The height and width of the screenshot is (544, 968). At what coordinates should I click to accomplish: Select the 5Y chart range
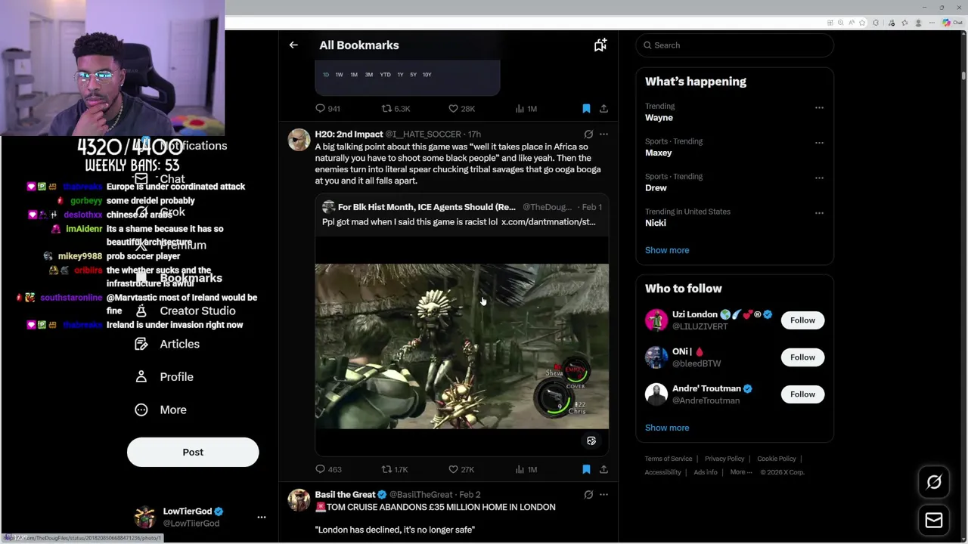[x=413, y=75]
